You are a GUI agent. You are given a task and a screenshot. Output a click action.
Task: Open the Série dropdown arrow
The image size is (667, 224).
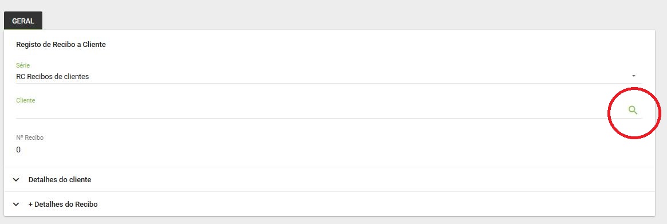tap(633, 76)
